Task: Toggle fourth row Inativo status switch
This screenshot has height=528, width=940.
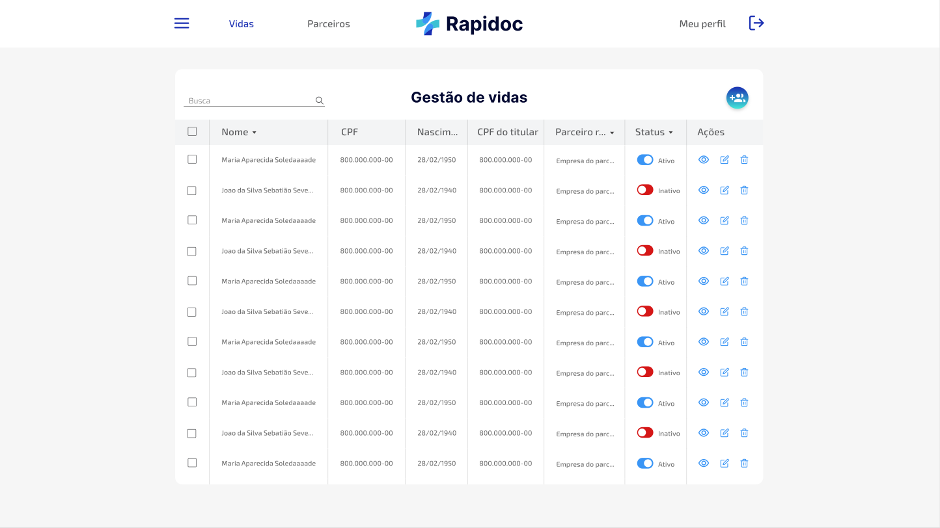Action: click(645, 250)
